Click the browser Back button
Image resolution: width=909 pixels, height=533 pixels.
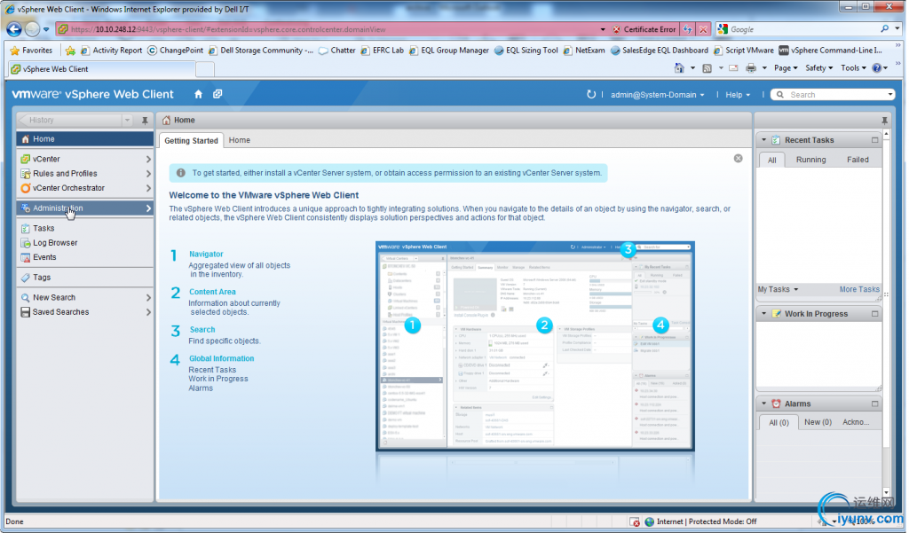coord(14,29)
